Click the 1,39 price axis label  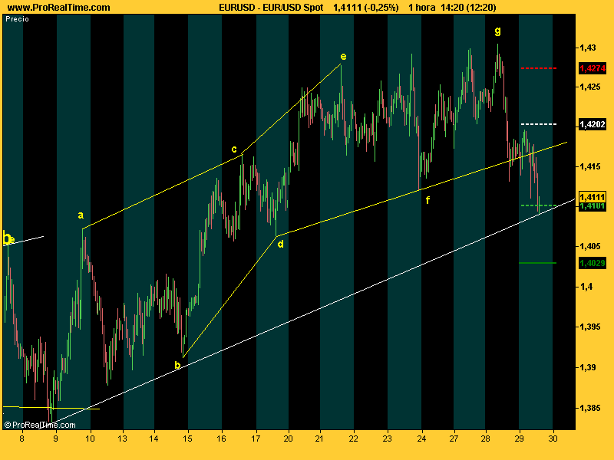pos(588,367)
